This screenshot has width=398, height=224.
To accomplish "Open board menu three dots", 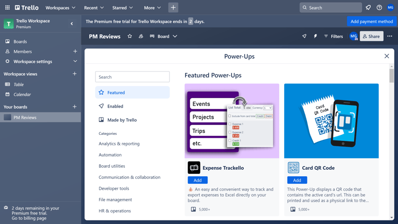I will [390, 36].
